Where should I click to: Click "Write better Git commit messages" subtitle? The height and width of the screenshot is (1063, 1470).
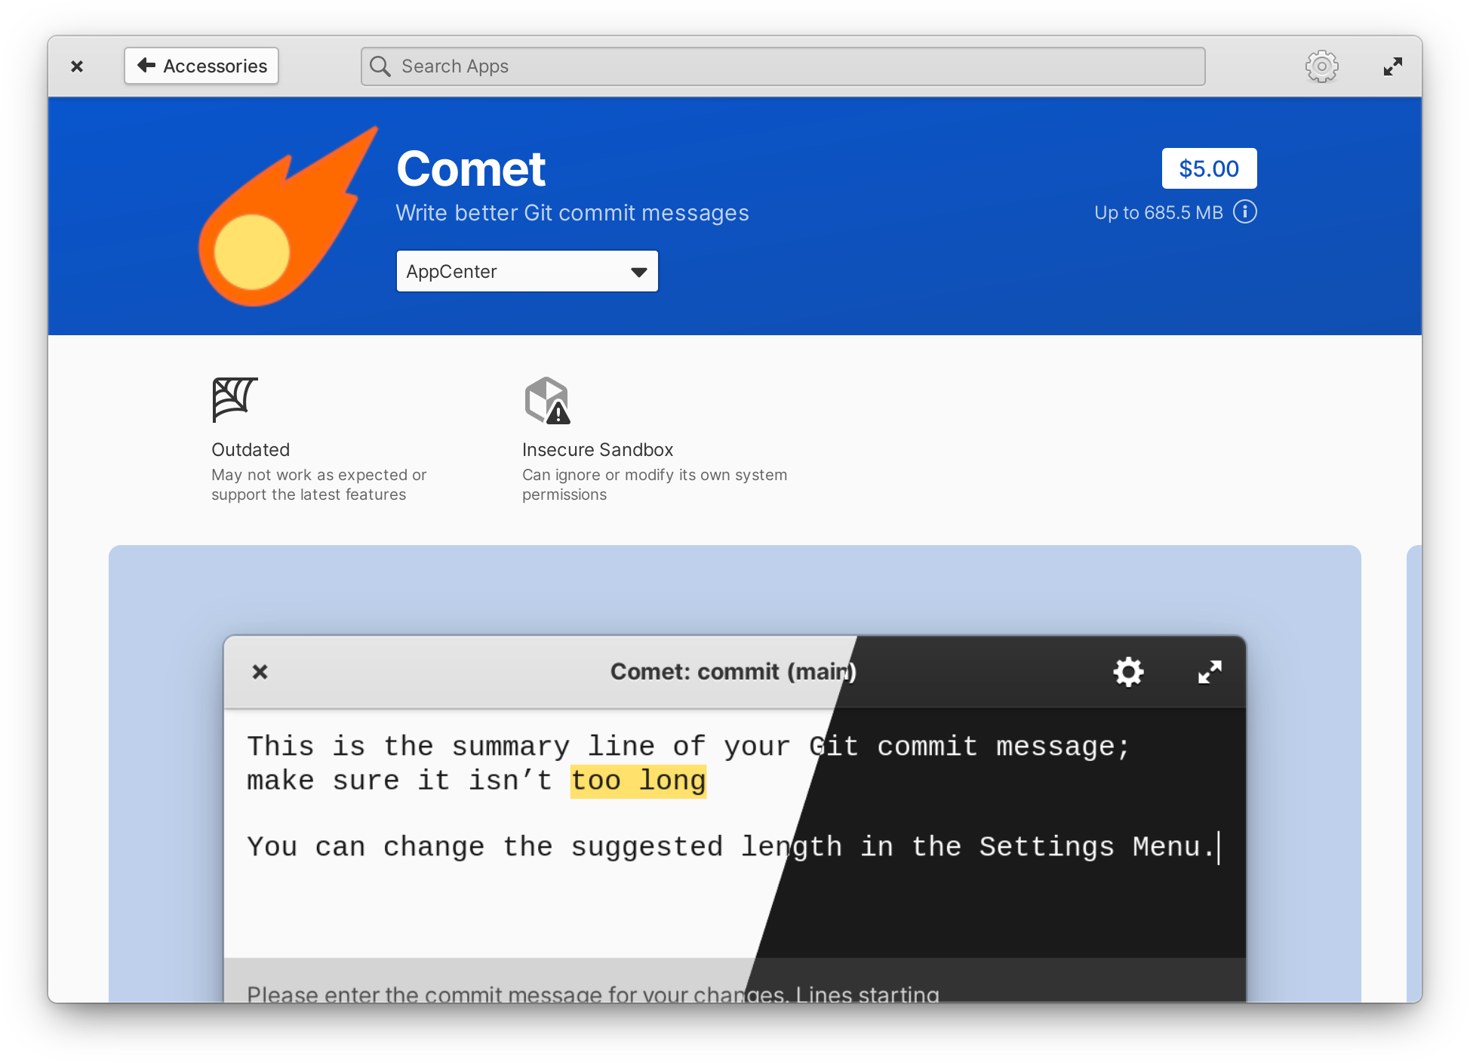(572, 213)
